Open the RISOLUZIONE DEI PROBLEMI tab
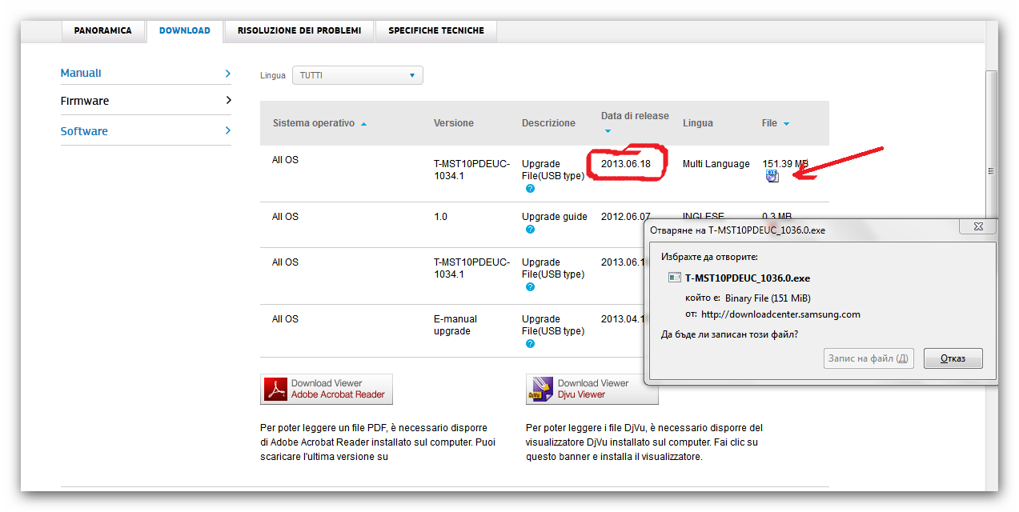This screenshot has height=512, width=1019. (299, 30)
